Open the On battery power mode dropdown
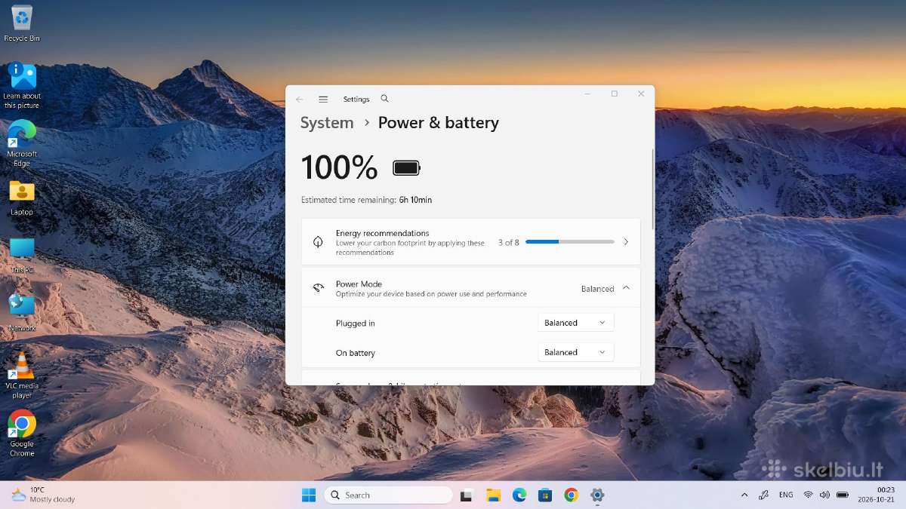This screenshot has height=509, width=906. [x=576, y=352]
